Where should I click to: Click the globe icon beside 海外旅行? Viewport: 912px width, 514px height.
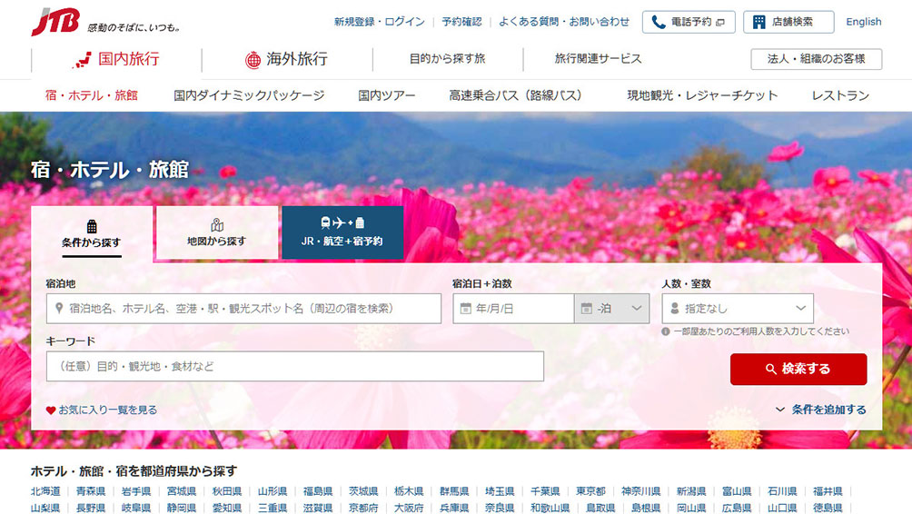point(253,60)
